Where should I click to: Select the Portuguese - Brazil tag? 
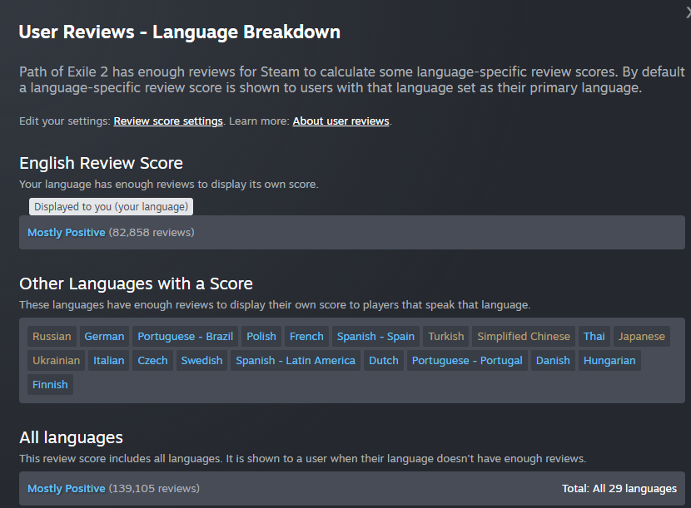(x=185, y=337)
